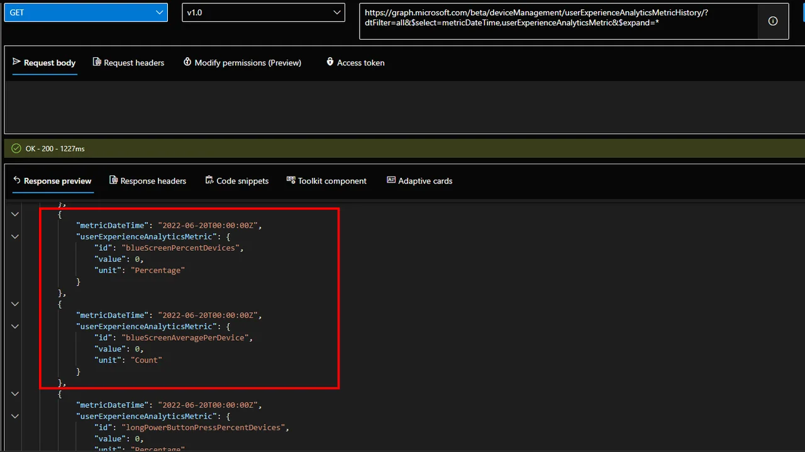Collapse object containing blueScreenAveragePerDevice
The image size is (805, 452).
(15, 304)
